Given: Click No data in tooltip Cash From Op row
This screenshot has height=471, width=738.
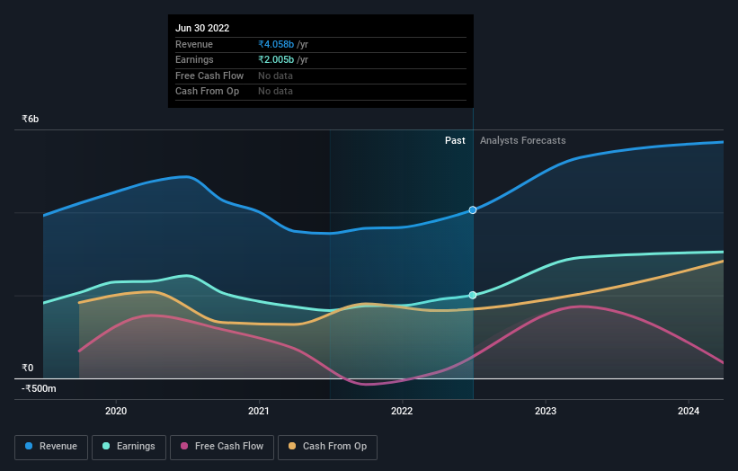Looking at the screenshot, I should (x=275, y=92).
